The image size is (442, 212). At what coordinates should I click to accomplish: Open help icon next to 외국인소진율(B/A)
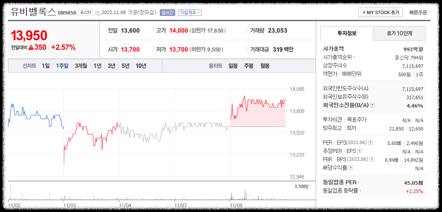coord(372,105)
